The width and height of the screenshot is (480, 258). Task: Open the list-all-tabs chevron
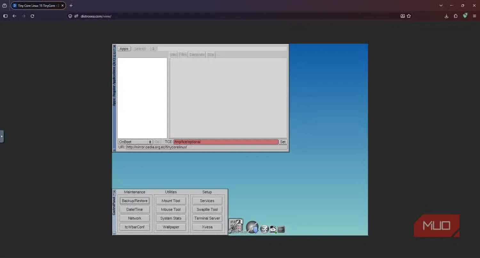(441, 5)
